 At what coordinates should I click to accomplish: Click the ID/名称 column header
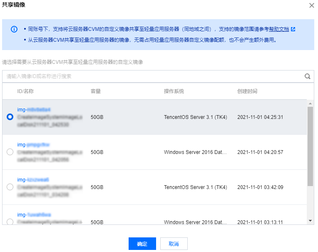pyautogui.click(x=25, y=91)
